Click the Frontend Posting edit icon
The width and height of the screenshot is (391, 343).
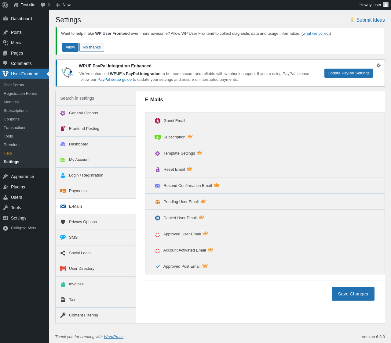point(63,129)
